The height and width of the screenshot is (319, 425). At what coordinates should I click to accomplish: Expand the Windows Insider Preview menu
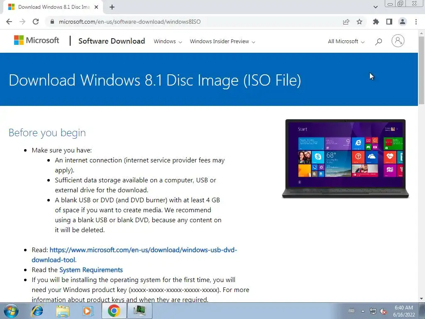(222, 42)
